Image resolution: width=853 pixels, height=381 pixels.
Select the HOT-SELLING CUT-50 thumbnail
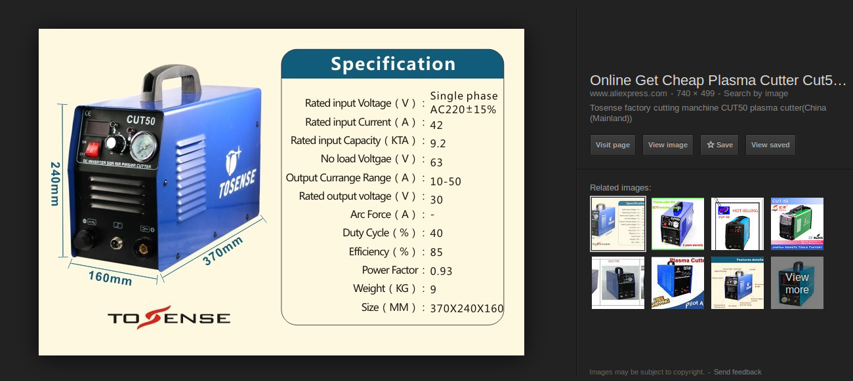coord(737,224)
